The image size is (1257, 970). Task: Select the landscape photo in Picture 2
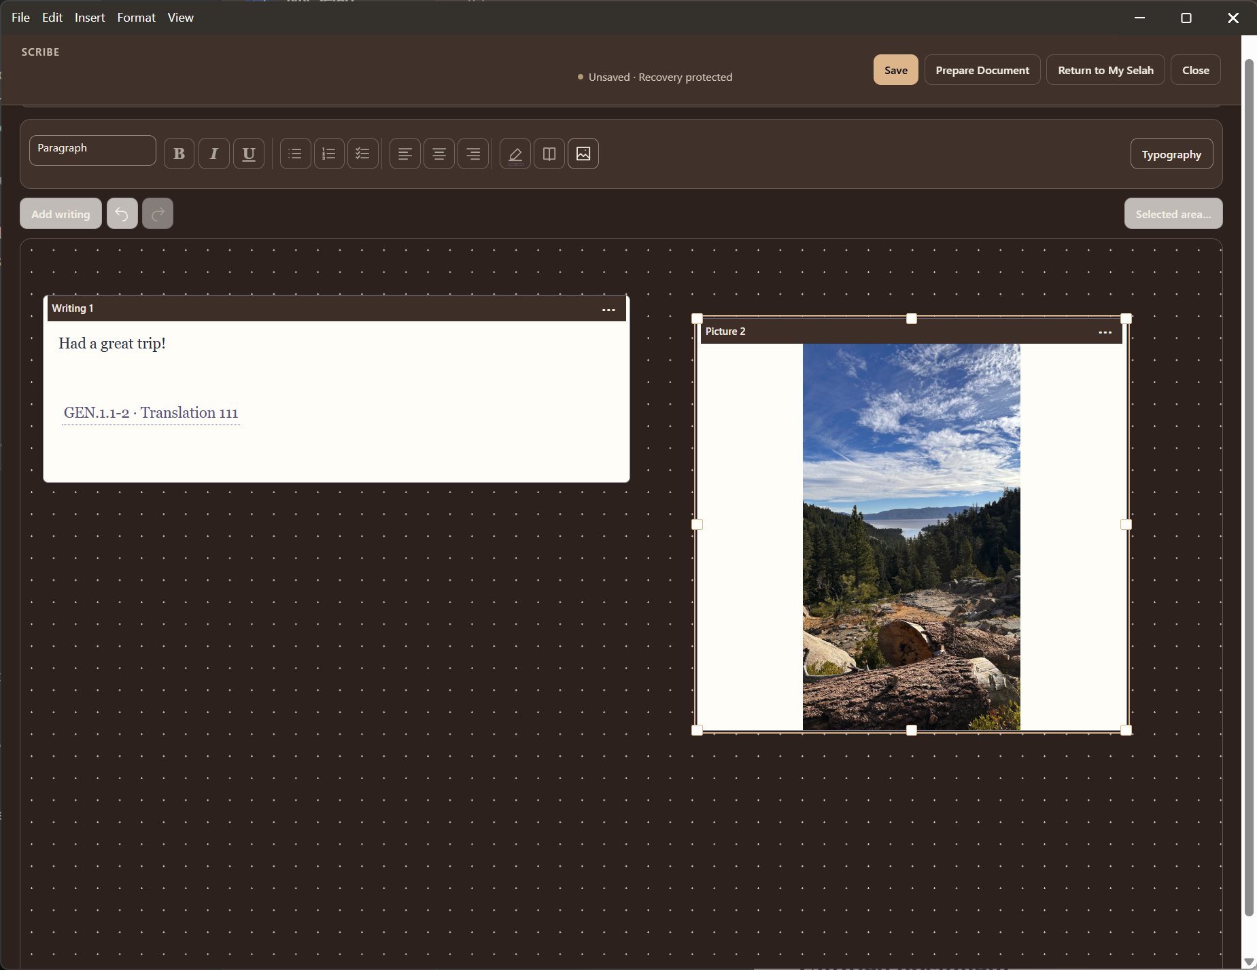point(911,537)
